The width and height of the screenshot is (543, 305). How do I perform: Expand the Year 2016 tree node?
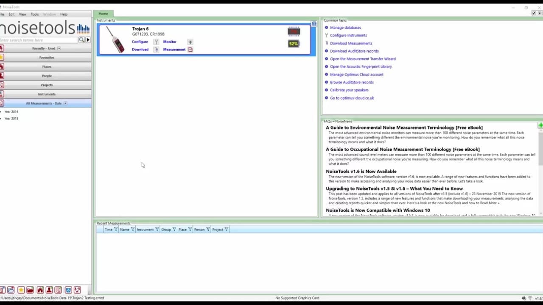click(x=1, y=112)
